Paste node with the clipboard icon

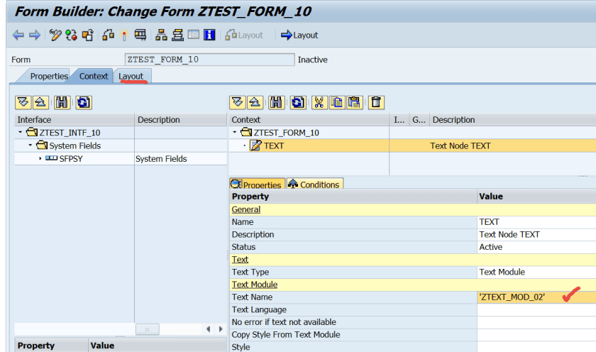pyautogui.click(x=355, y=103)
